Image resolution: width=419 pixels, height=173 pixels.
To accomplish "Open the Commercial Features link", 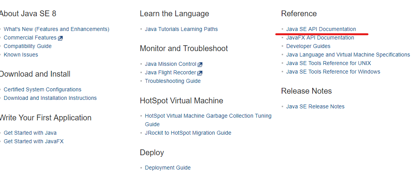I will pyautogui.click(x=30, y=38).
